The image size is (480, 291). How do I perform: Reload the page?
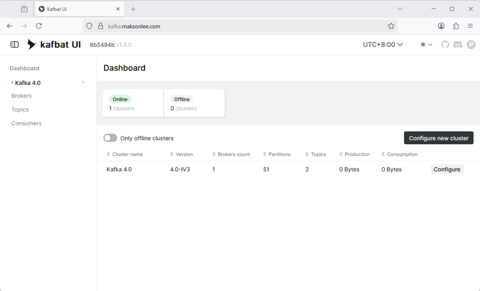pos(39,26)
